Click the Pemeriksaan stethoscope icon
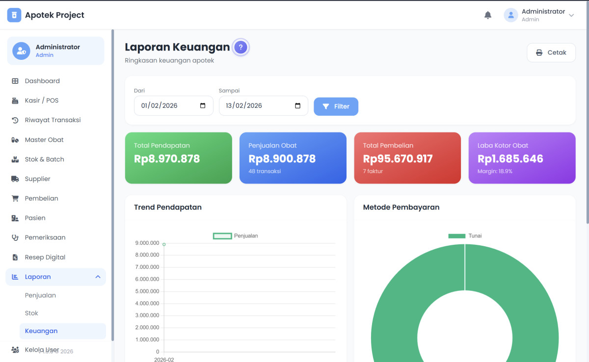 [15, 237]
